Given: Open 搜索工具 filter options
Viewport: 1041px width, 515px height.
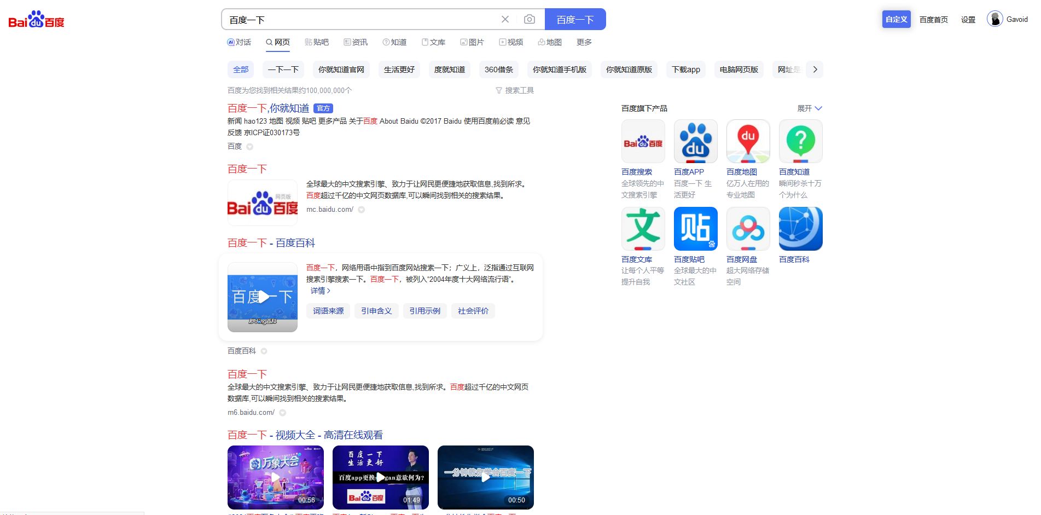Looking at the screenshot, I should pyautogui.click(x=515, y=90).
